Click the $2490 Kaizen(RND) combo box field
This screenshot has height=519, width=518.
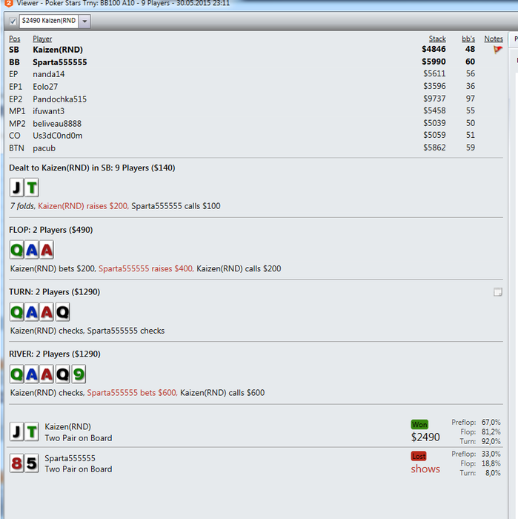pos(49,22)
